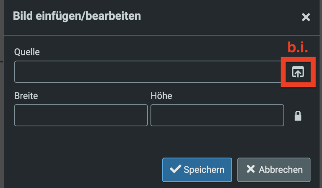Select the Höhe height input field
This screenshot has height=188, width=322.
point(217,115)
